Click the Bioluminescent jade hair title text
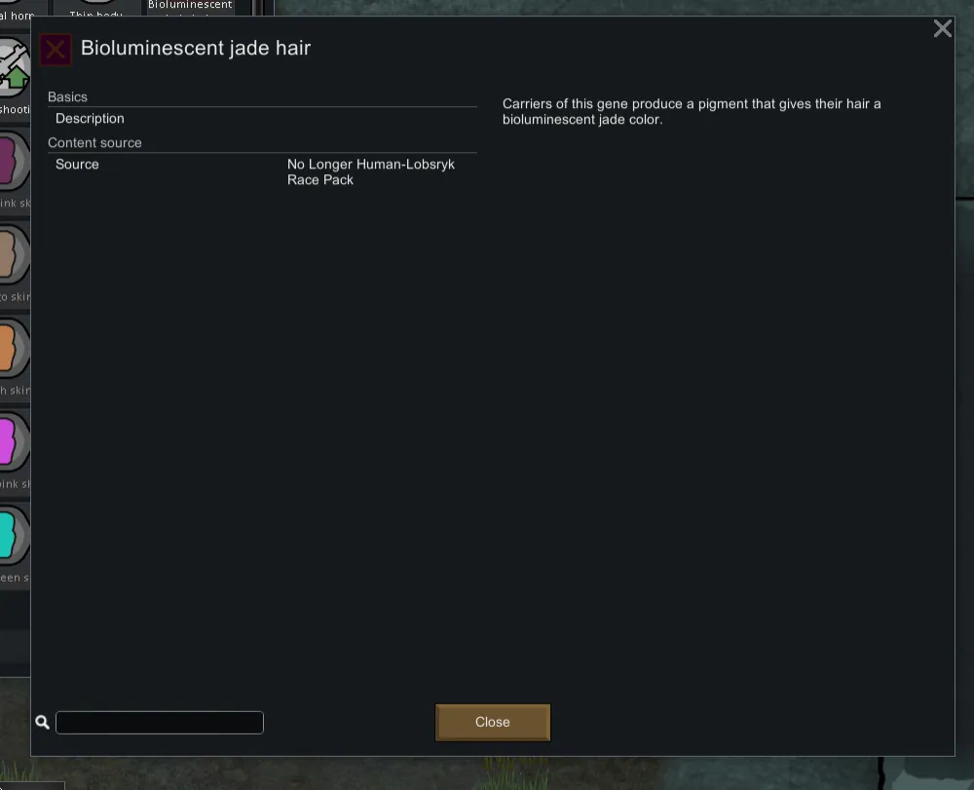The height and width of the screenshot is (790, 974). pos(196,48)
